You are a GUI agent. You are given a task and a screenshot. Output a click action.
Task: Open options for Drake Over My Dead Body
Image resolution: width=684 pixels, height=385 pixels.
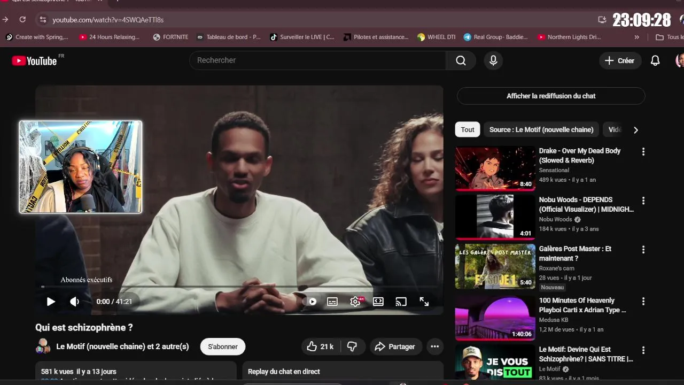643,152
